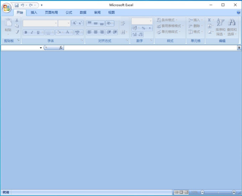Viewport: 242px width, 196px height.
Task: Switch to the 公式 ribbon tab
Action: [69, 12]
